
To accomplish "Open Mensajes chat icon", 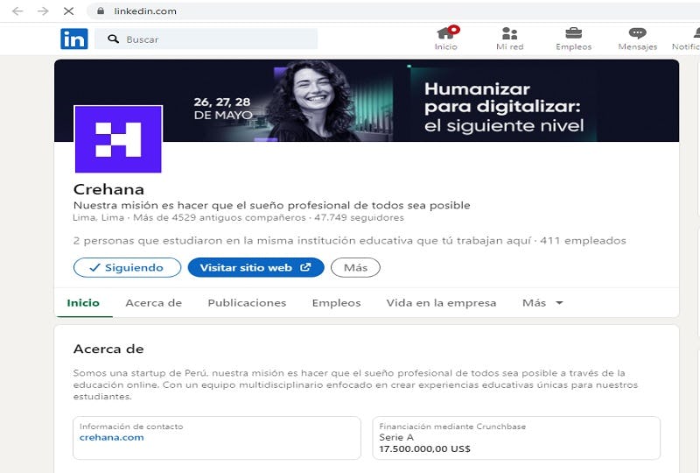I will pos(637,34).
